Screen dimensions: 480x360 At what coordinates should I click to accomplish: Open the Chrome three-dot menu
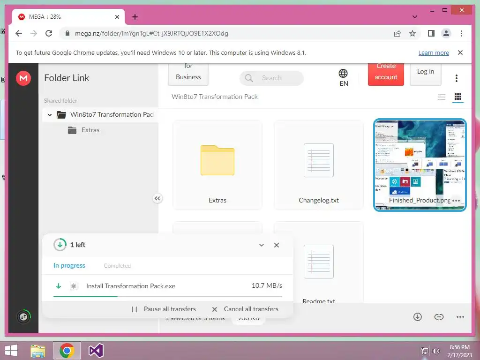[461, 33]
